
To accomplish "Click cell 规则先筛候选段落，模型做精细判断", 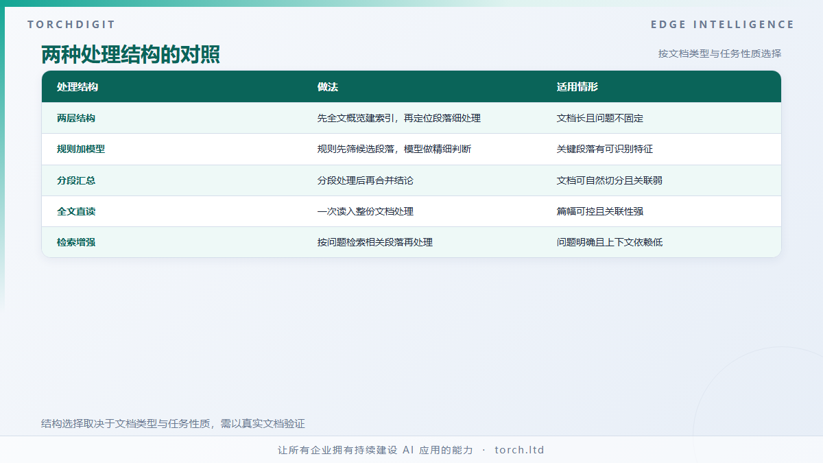I will click(394, 149).
